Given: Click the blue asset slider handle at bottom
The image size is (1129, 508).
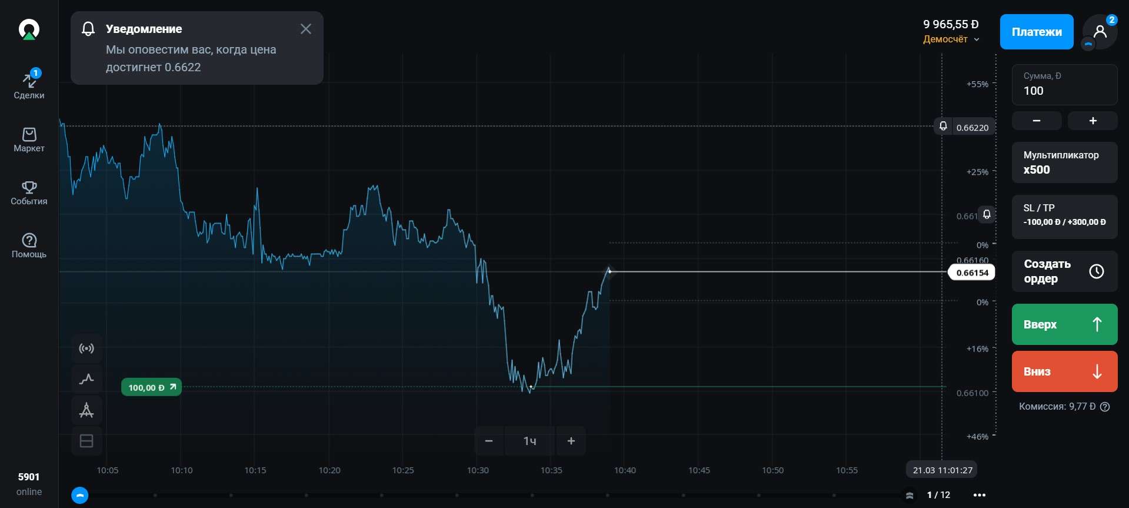Looking at the screenshot, I should (x=80, y=495).
